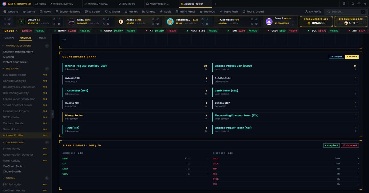Open ASTER Telegram icon
The width and height of the screenshot is (369, 193).
[157, 24]
